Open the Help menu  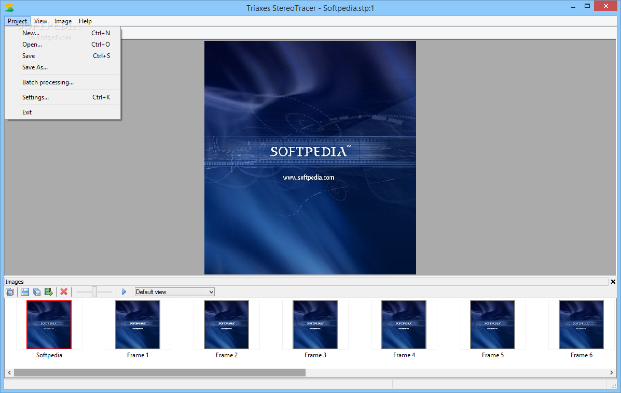[x=85, y=21]
